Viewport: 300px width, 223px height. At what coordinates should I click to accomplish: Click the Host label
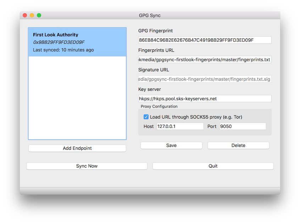pyautogui.click(x=149, y=126)
